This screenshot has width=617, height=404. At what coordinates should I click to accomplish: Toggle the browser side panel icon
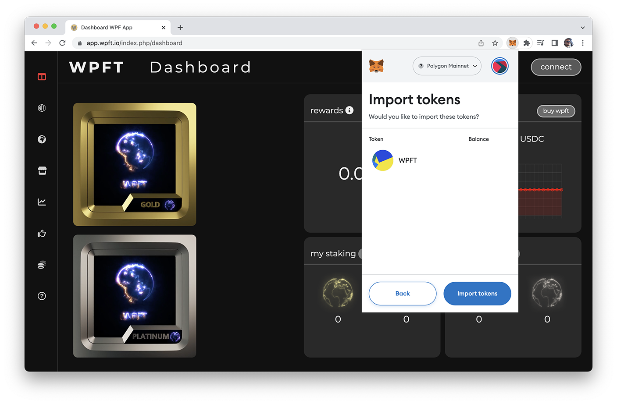555,43
